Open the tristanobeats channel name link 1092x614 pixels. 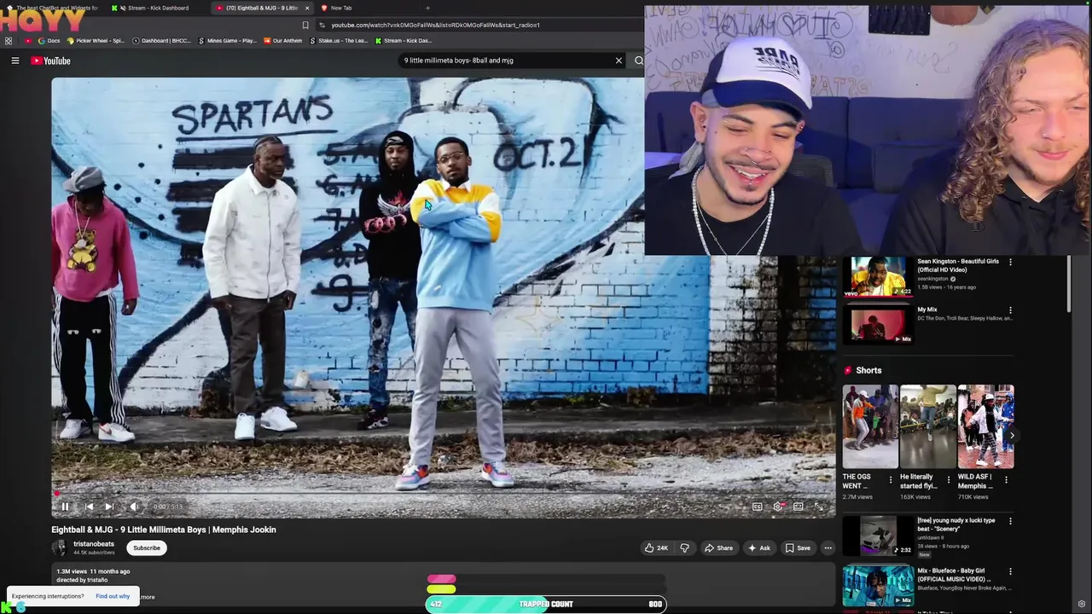(x=94, y=544)
